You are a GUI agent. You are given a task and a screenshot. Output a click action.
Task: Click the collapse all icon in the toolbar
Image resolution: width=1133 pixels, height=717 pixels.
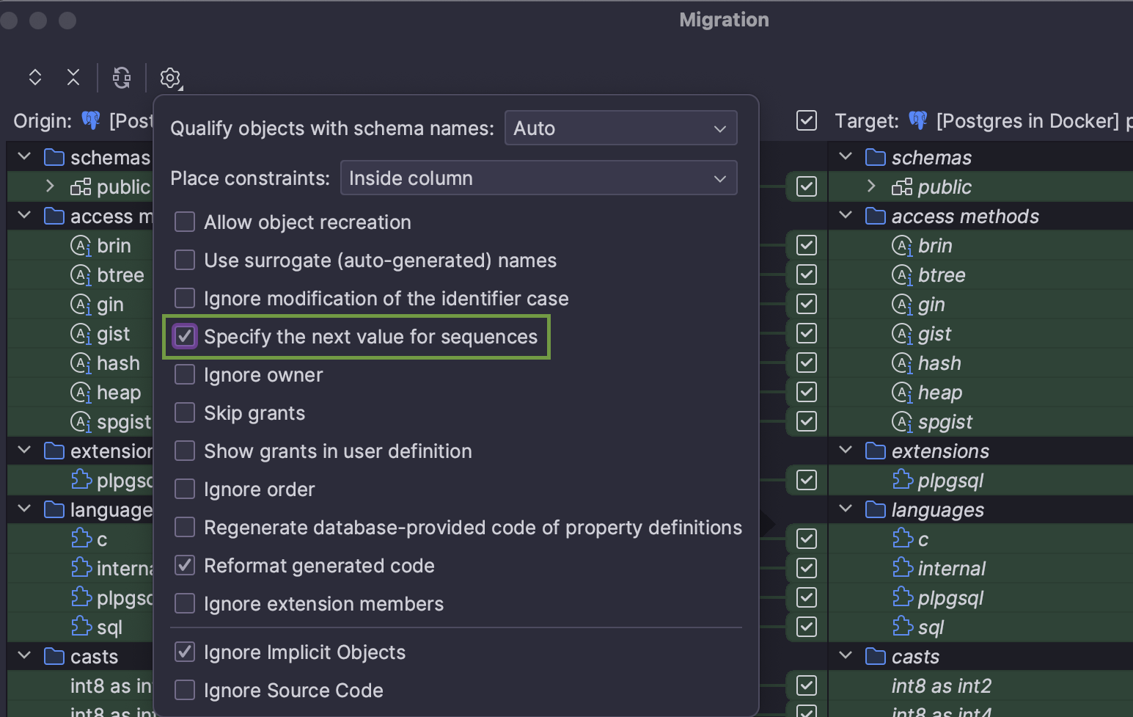point(73,77)
